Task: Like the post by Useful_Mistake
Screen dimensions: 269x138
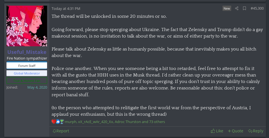Action: click(x=217, y=131)
